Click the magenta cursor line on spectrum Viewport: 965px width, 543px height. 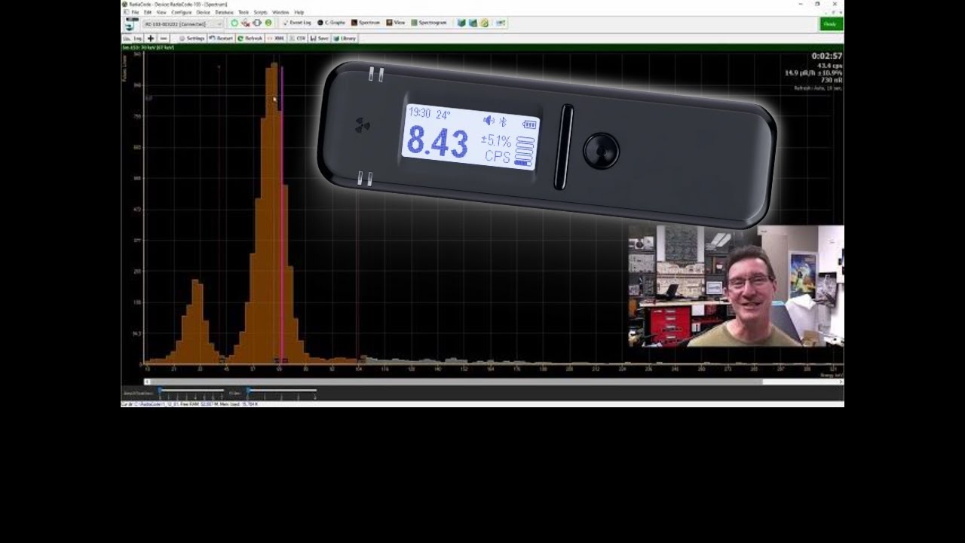pyautogui.click(x=282, y=215)
